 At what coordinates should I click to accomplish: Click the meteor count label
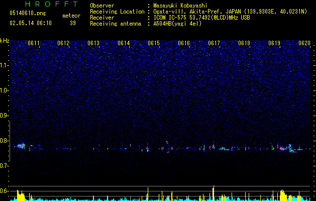71,16
